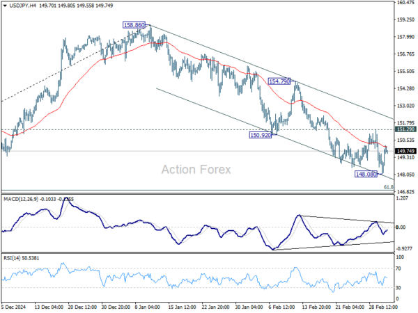Click the MACD 1.207 scale value
Screen dimensions: 418x313
403,198
